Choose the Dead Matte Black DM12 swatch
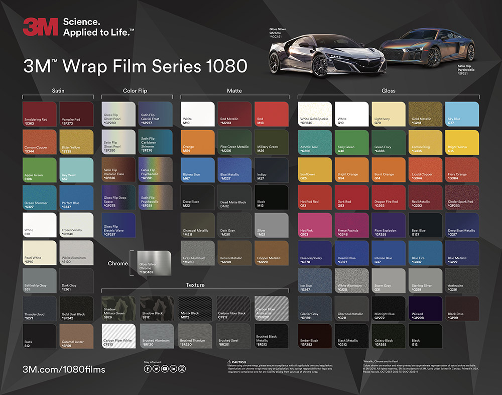502x395 pixels. click(234, 197)
